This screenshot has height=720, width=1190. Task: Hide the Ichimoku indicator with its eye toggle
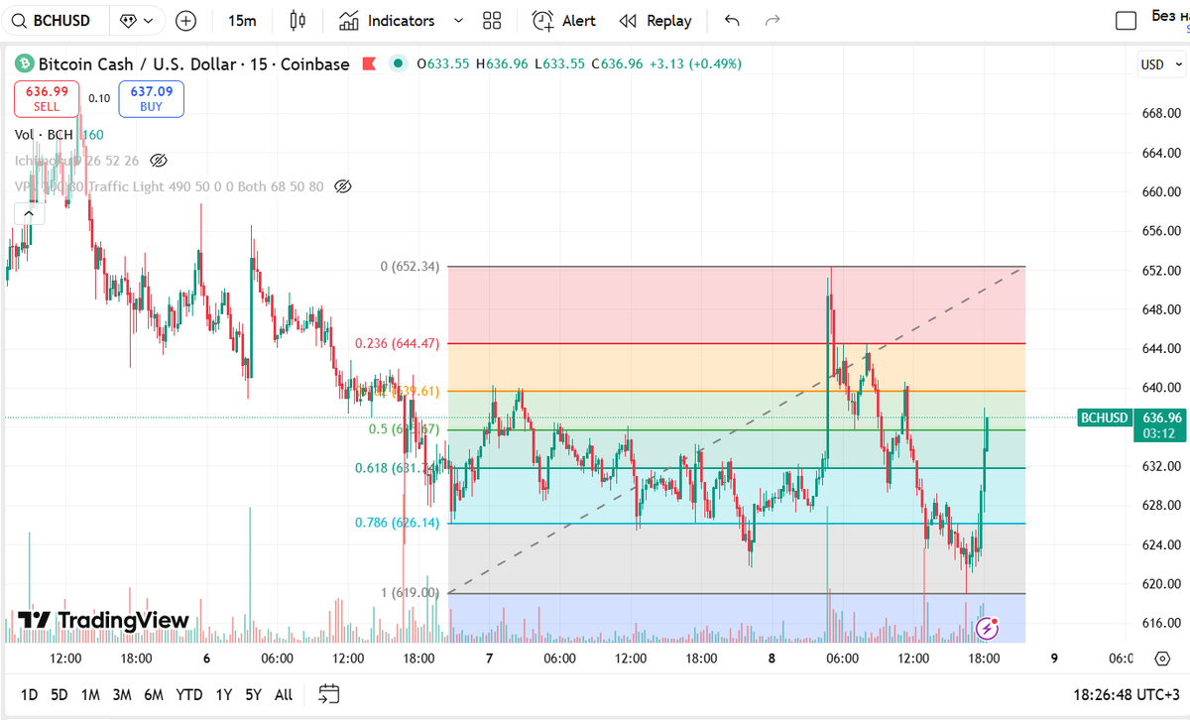click(x=158, y=160)
